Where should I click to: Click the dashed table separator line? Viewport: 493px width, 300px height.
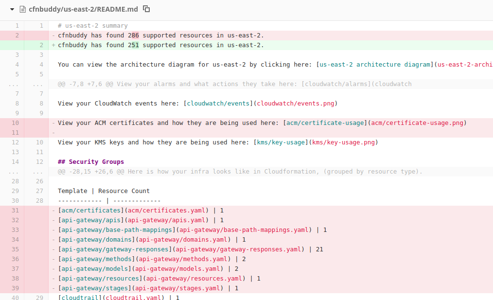(x=109, y=201)
